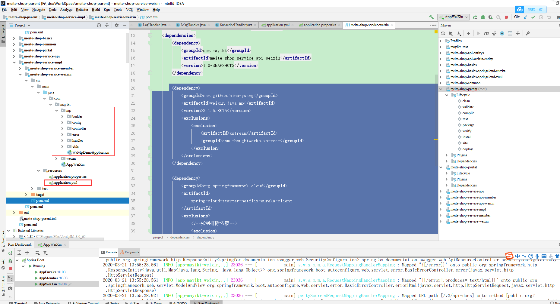This screenshot has width=560, height=304.
Task: Open the VCS menu
Action: pos(129,10)
